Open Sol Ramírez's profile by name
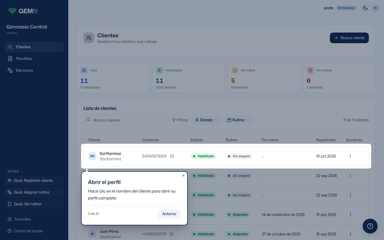This screenshot has width=384, height=240. (x=110, y=154)
